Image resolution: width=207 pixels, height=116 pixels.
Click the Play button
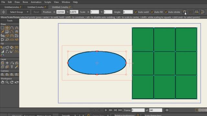pyautogui.click(x=106, y=110)
